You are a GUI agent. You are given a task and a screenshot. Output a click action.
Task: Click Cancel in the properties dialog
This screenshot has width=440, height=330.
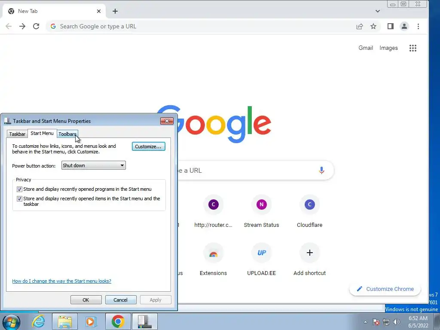(x=121, y=299)
